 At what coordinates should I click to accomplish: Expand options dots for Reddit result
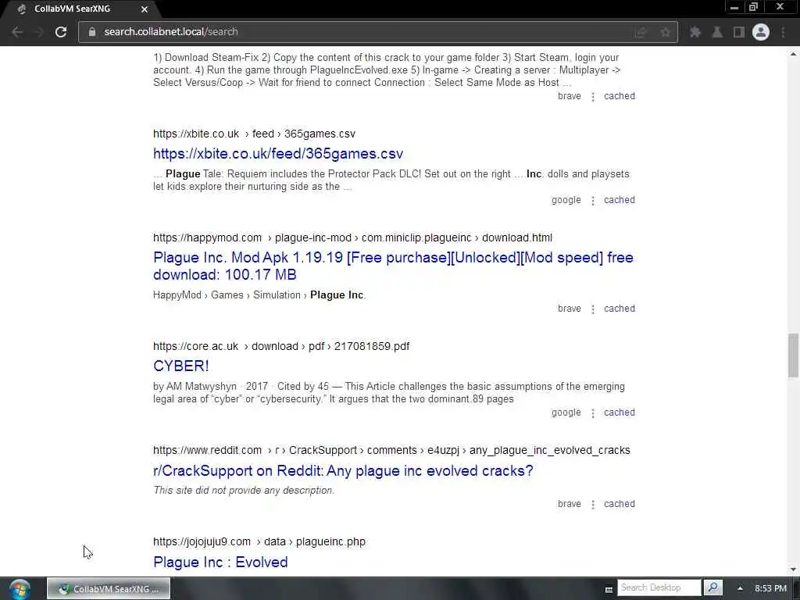593,505
